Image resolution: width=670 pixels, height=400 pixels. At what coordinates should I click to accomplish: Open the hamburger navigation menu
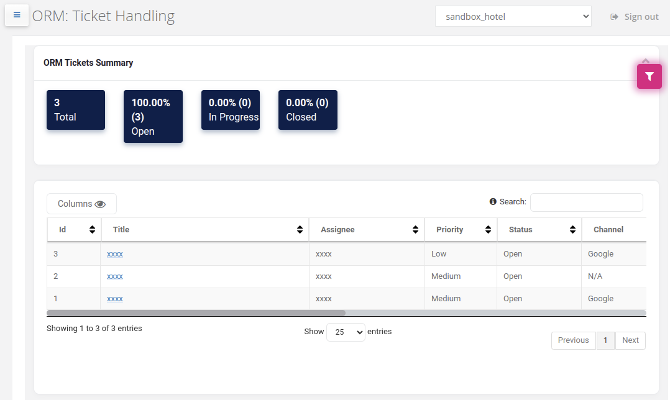pos(17,16)
